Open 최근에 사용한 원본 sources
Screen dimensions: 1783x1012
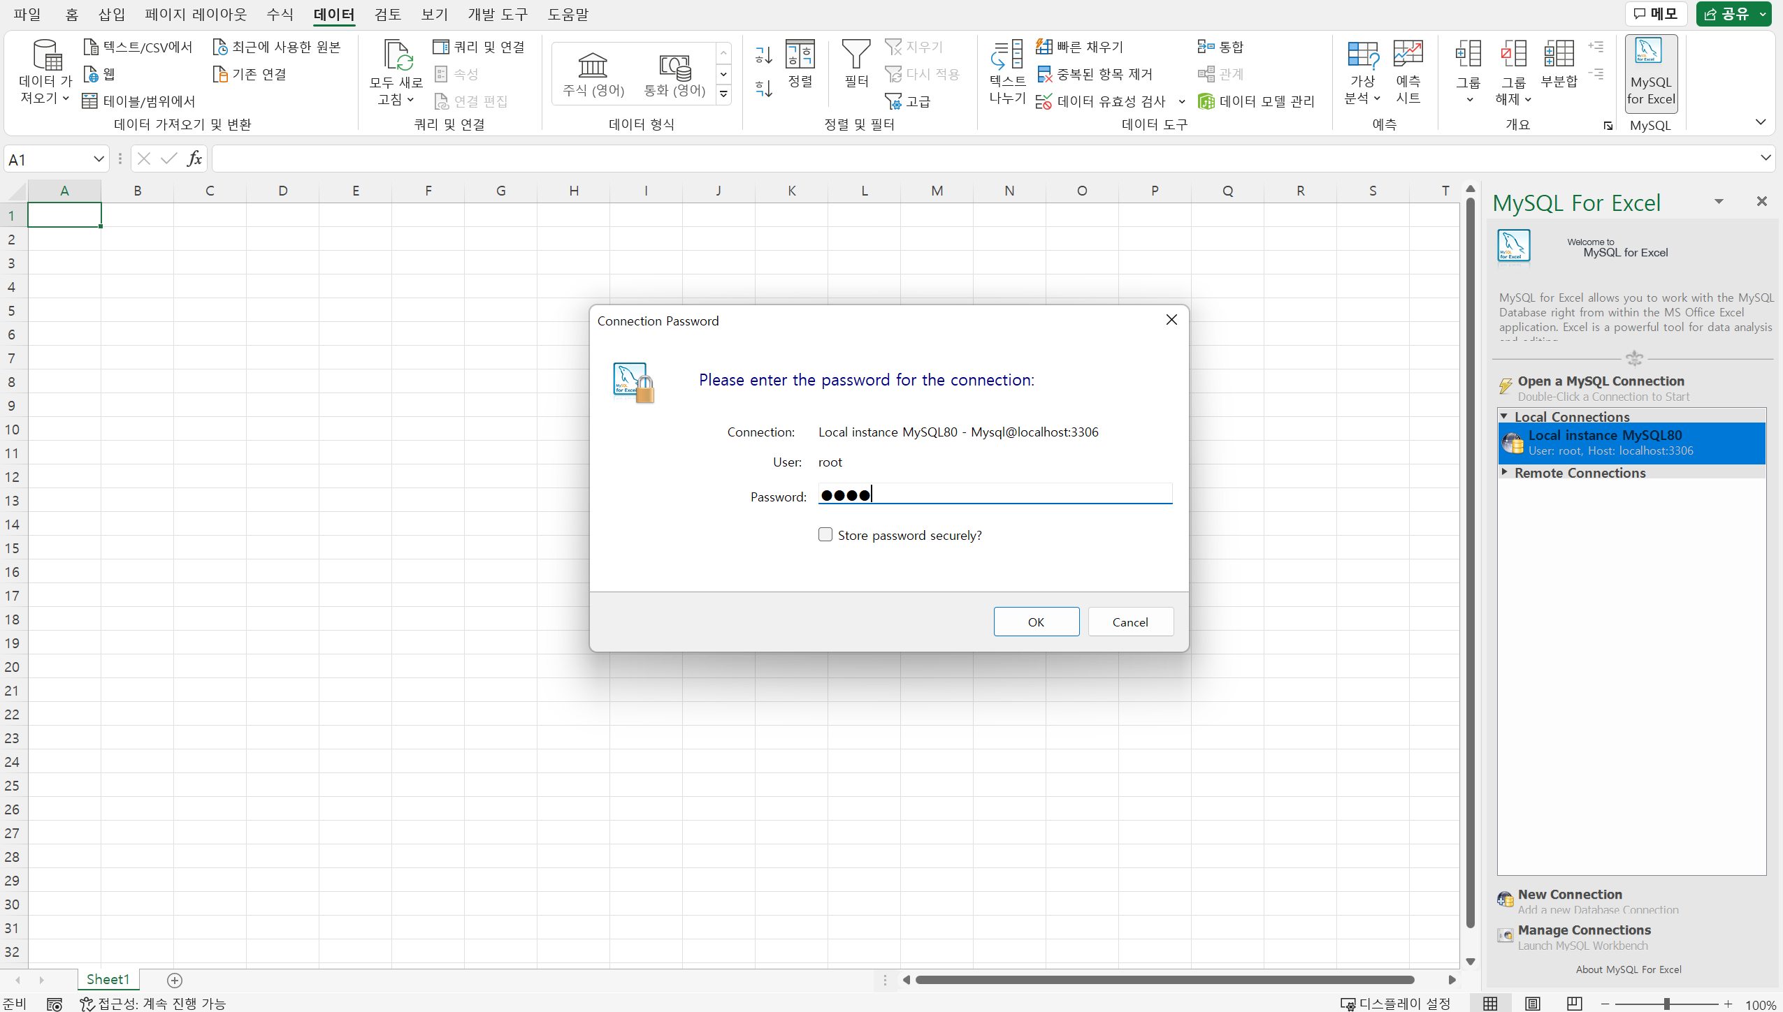click(276, 47)
